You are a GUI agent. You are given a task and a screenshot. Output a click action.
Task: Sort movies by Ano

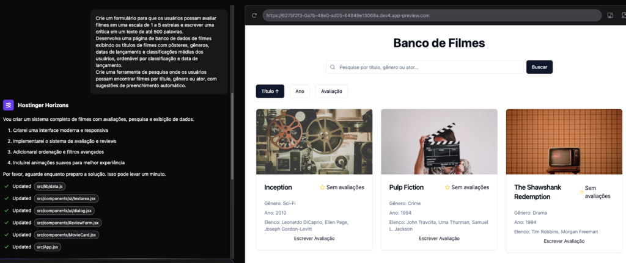[x=300, y=92]
